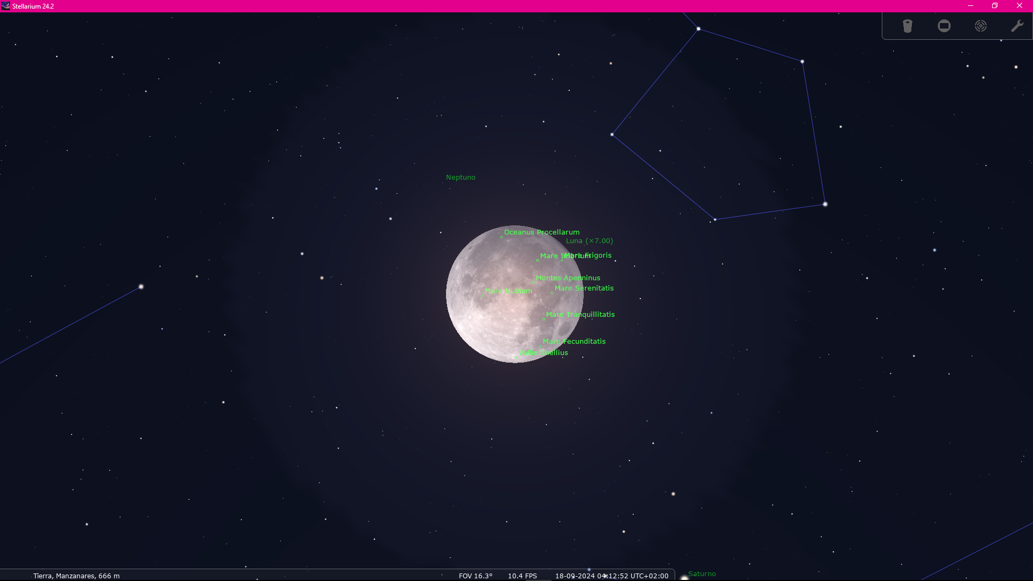Toggle the Oculars eyepiece view icon
Viewport: 1033px width, 581px height.
pos(907,26)
